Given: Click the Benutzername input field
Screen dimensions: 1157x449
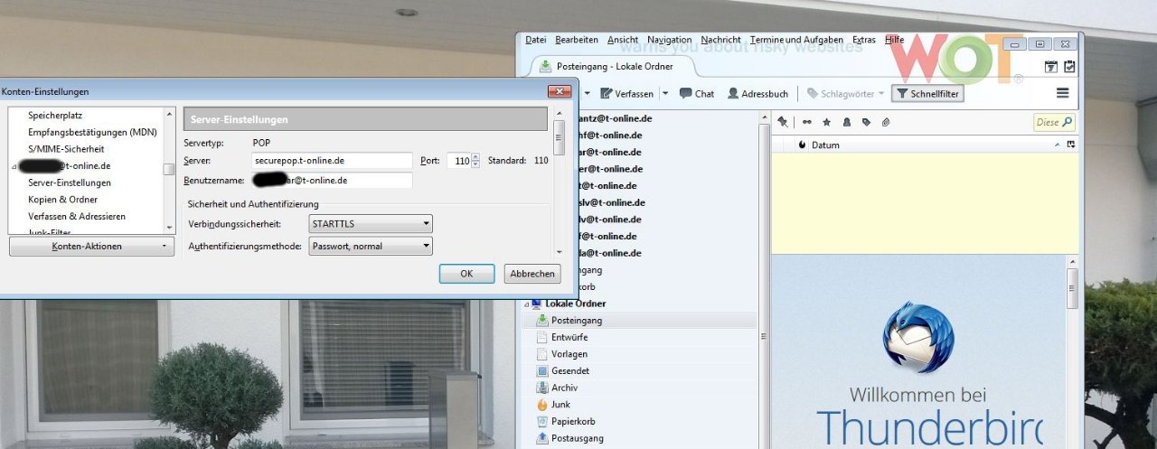Looking at the screenshot, I should coord(332,180).
